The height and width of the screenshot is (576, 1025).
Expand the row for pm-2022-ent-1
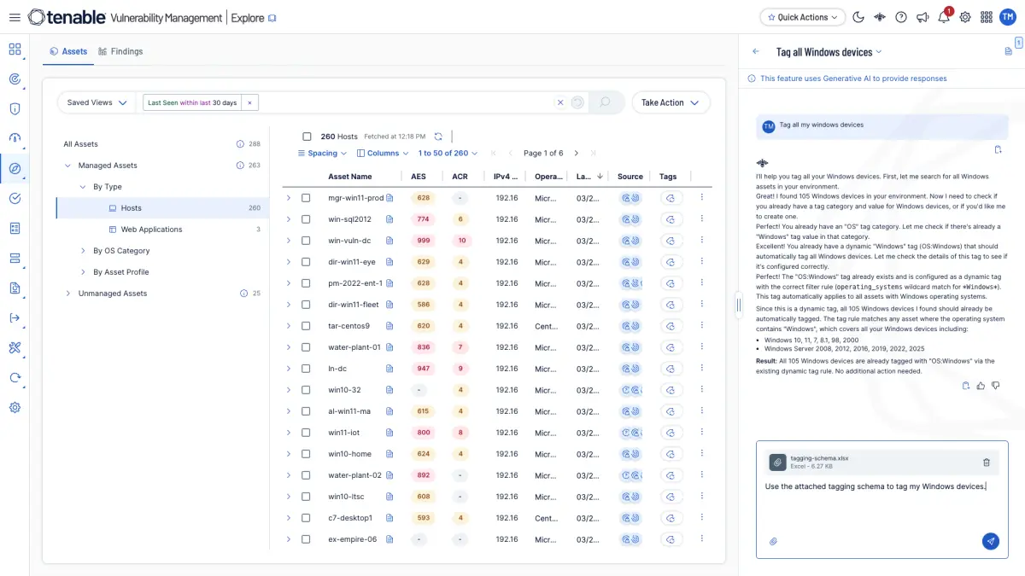(x=289, y=283)
